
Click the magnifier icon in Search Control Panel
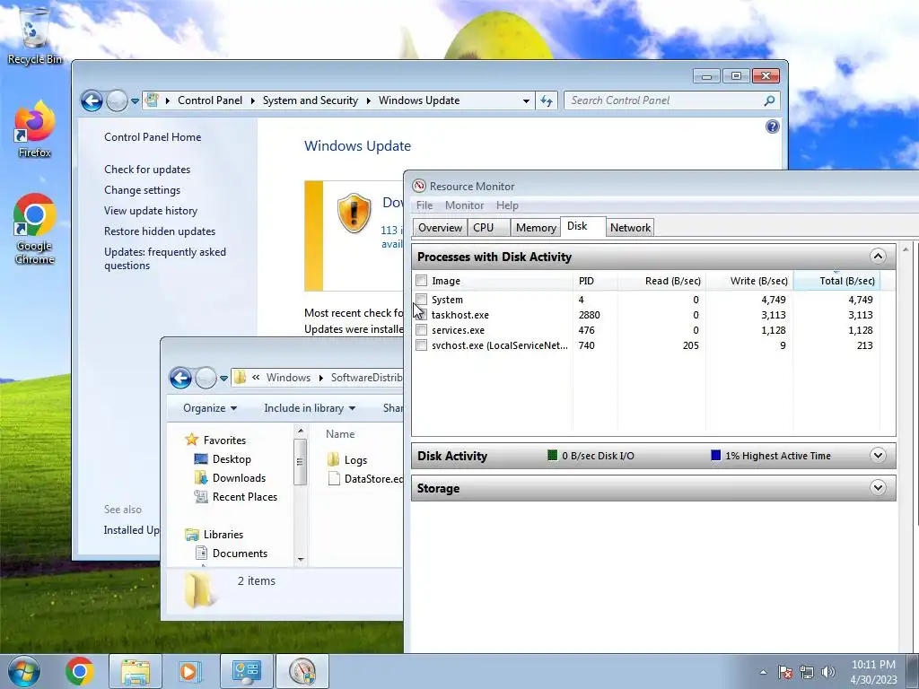point(769,100)
